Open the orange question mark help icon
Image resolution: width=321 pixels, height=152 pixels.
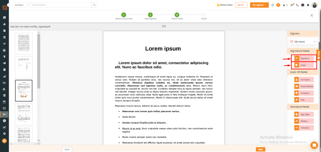(4, 141)
